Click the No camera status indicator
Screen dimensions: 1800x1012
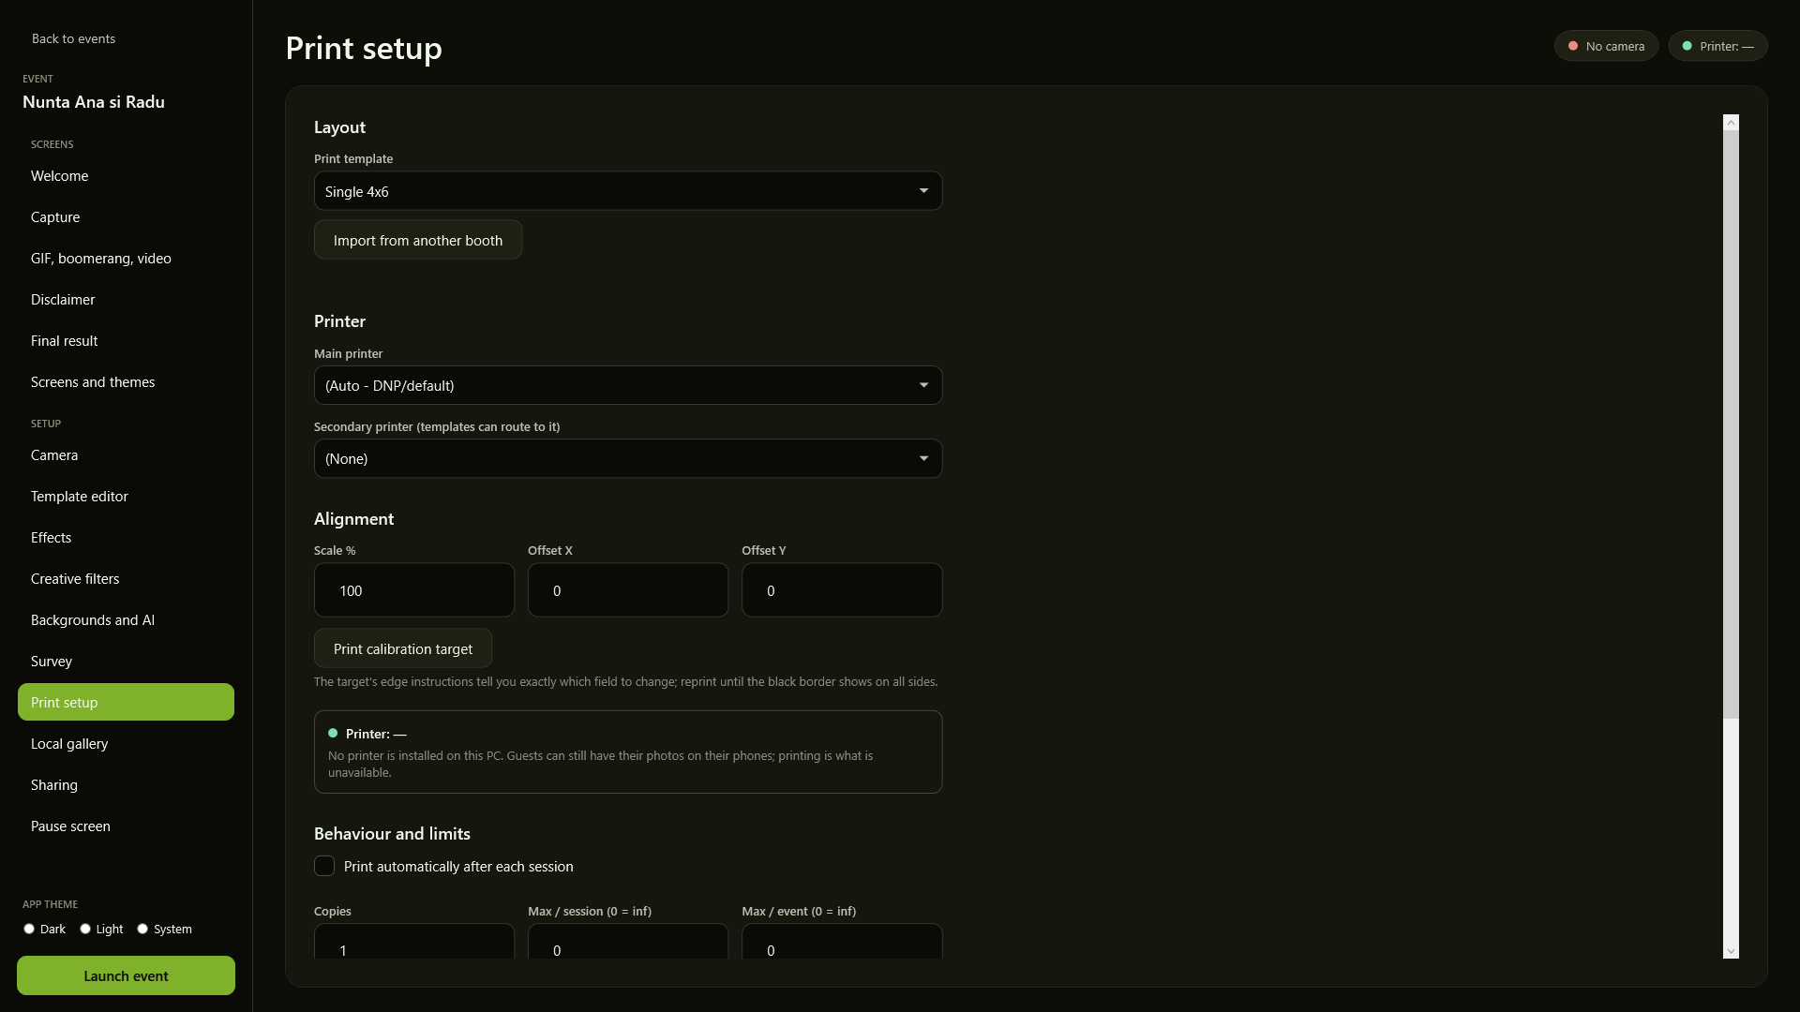click(x=1606, y=46)
